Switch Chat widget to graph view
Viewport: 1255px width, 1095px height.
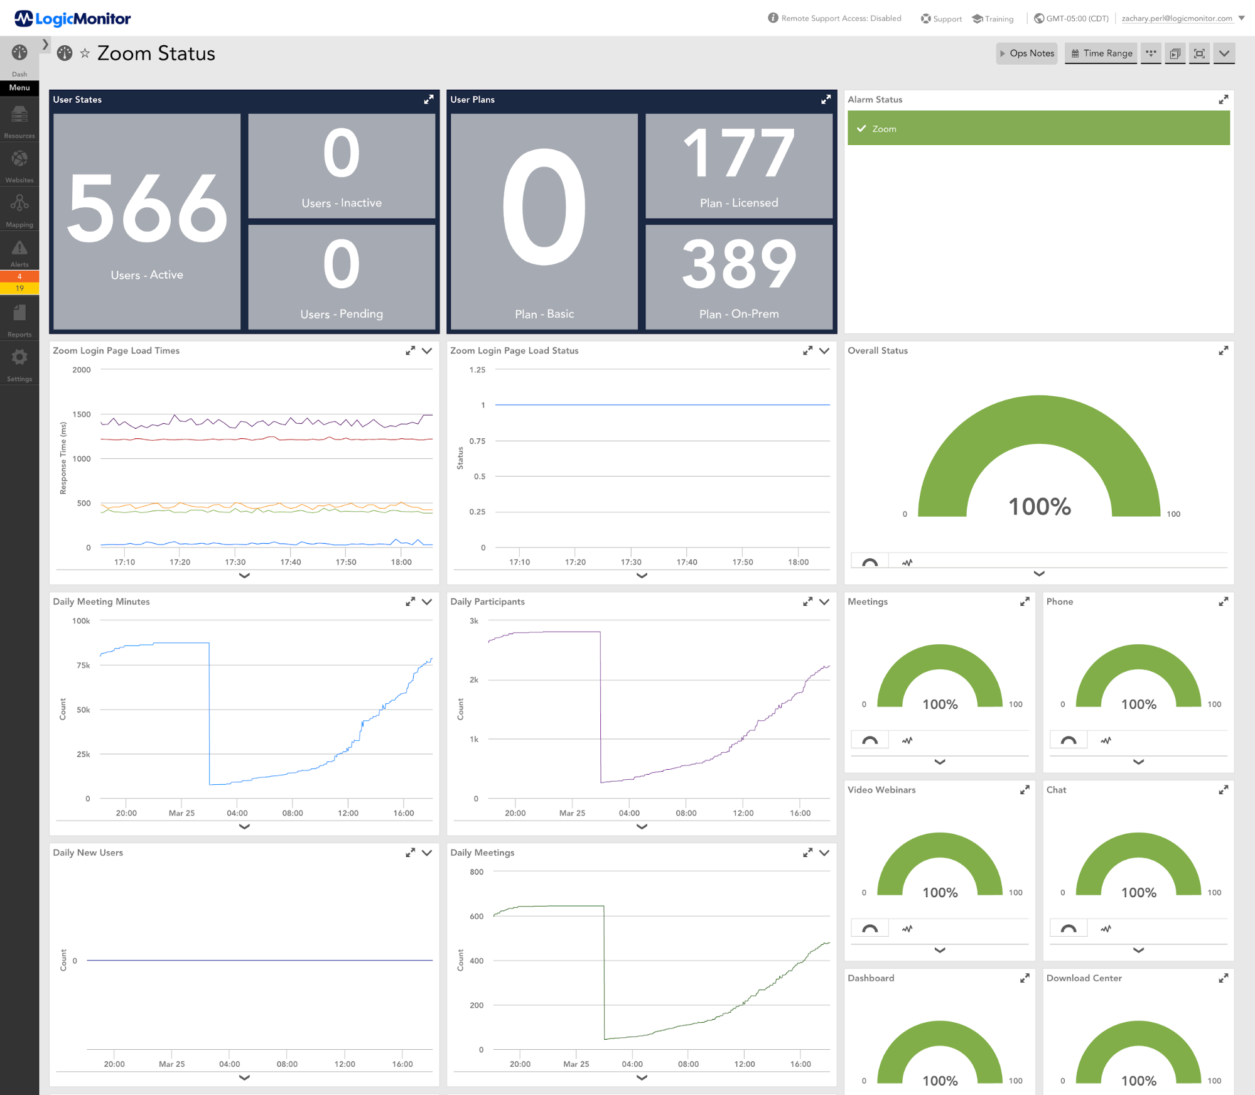1106,929
